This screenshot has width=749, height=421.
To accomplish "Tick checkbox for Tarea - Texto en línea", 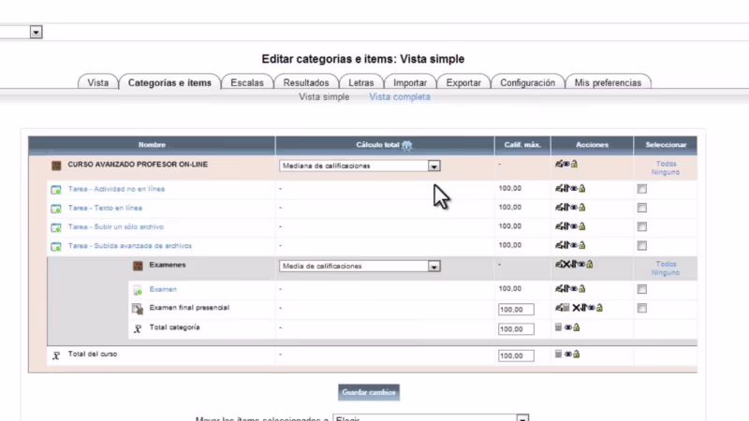I will pos(642,208).
